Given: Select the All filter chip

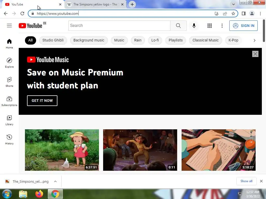Looking at the screenshot, I should [30, 40].
